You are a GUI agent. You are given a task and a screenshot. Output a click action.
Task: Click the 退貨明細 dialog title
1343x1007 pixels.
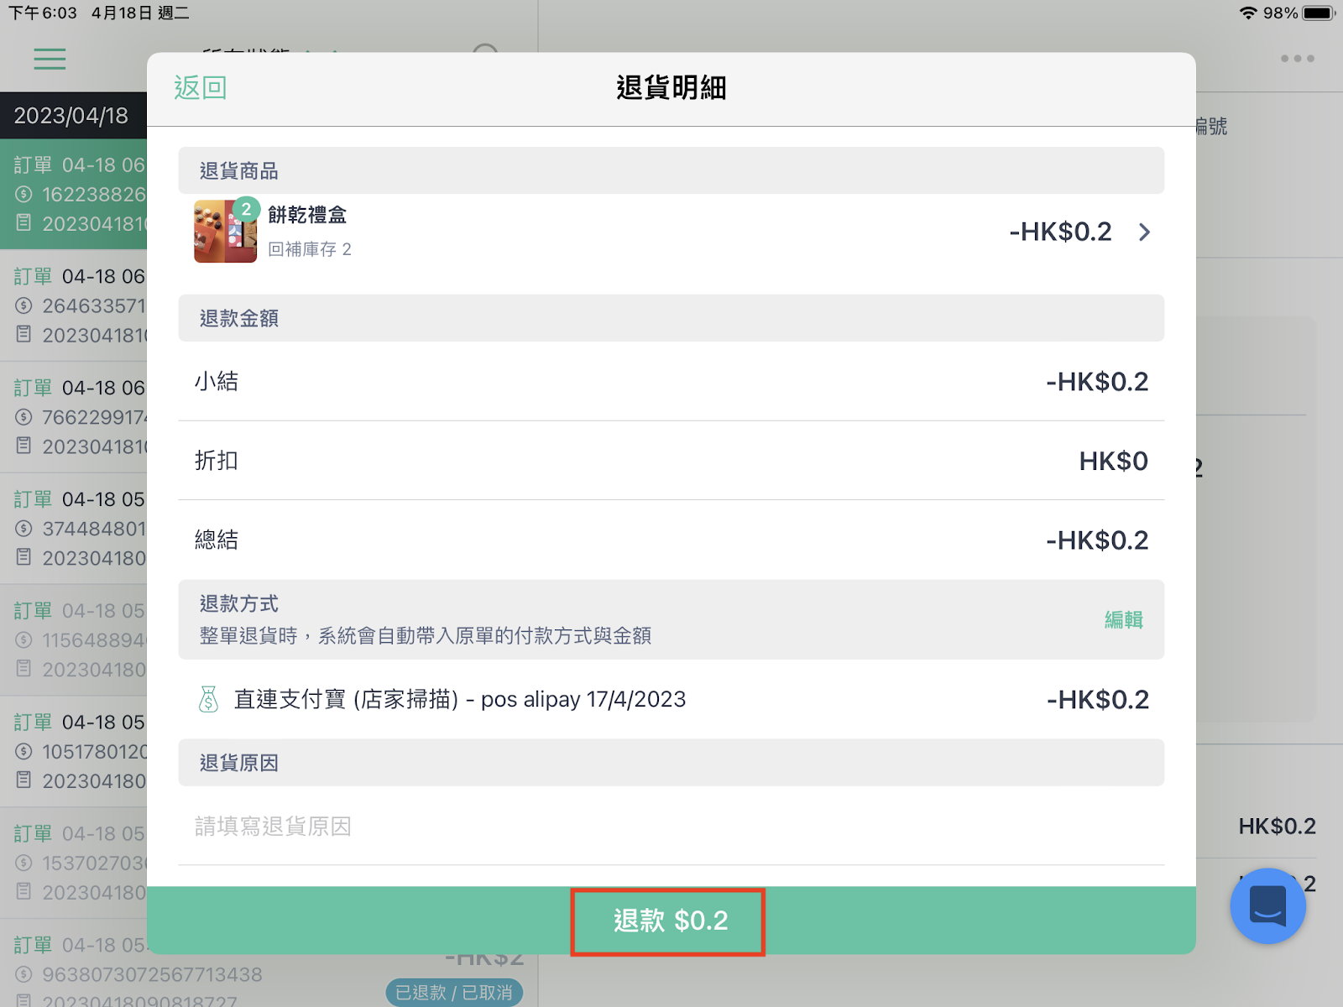pyautogui.click(x=671, y=87)
